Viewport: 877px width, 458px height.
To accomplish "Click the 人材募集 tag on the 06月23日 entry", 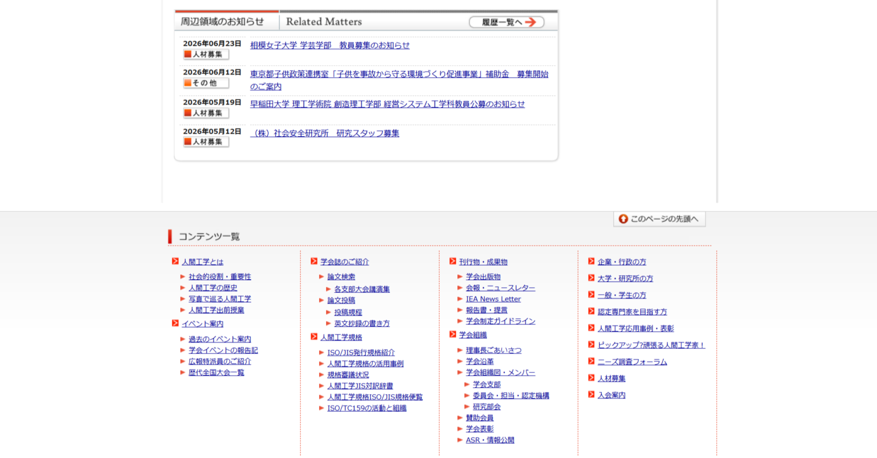I will click(206, 55).
